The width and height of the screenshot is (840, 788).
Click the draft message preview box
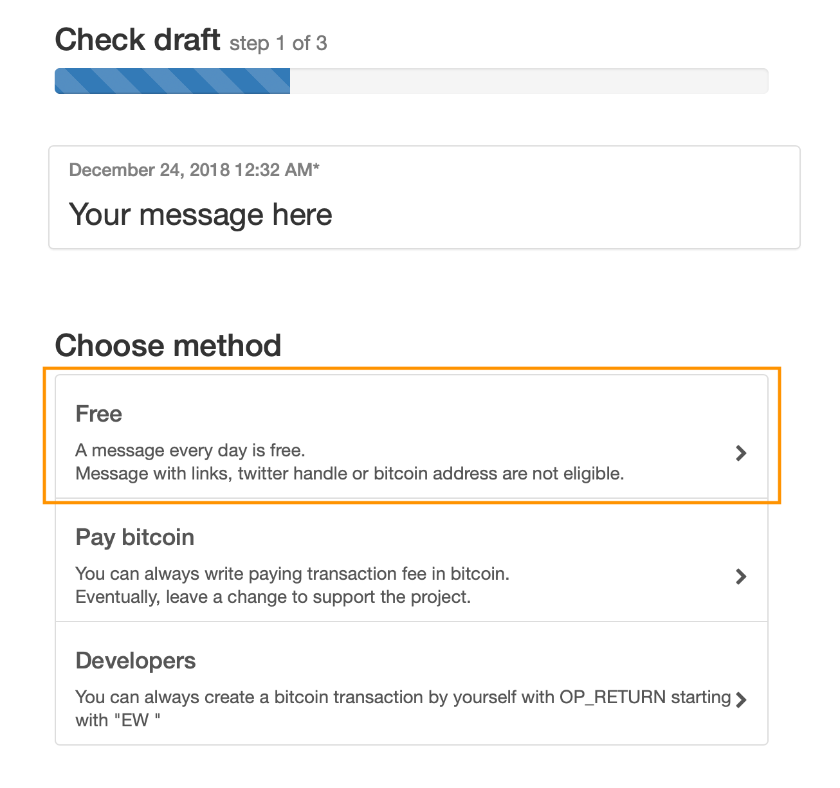[x=425, y=197]
